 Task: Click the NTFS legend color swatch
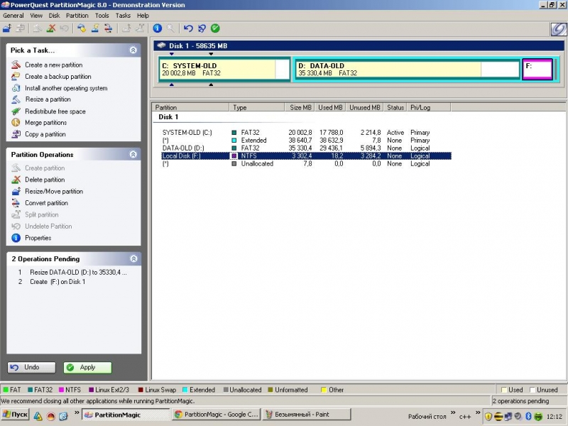(x=61, y=390)
